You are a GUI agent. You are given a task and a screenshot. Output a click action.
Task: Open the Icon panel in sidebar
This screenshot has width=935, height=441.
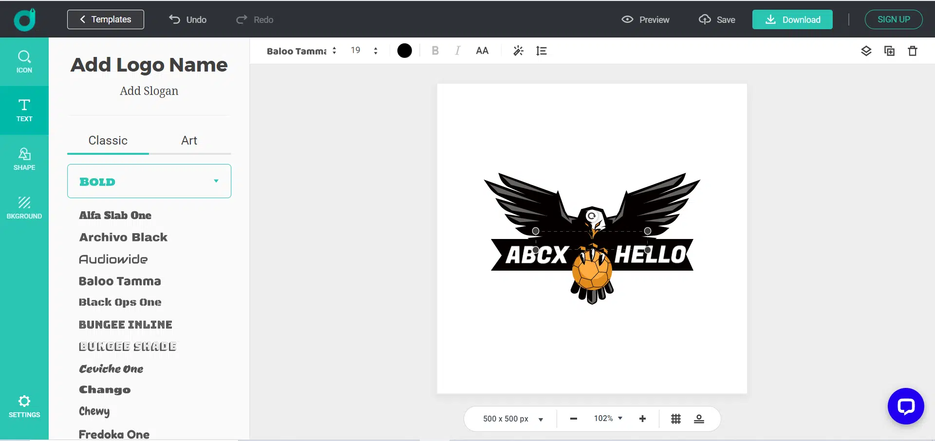pyautogui.click(x=24, y=62)
